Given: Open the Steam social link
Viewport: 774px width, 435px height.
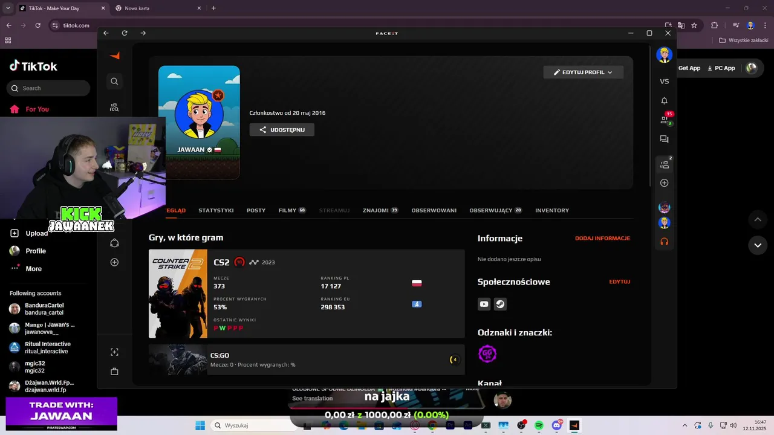Looking at the screenshot, I should click(500, 304).
